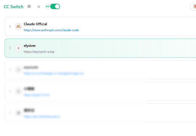
Task: Open the anthropic.com/claude-code link
Action: [51, 30]
